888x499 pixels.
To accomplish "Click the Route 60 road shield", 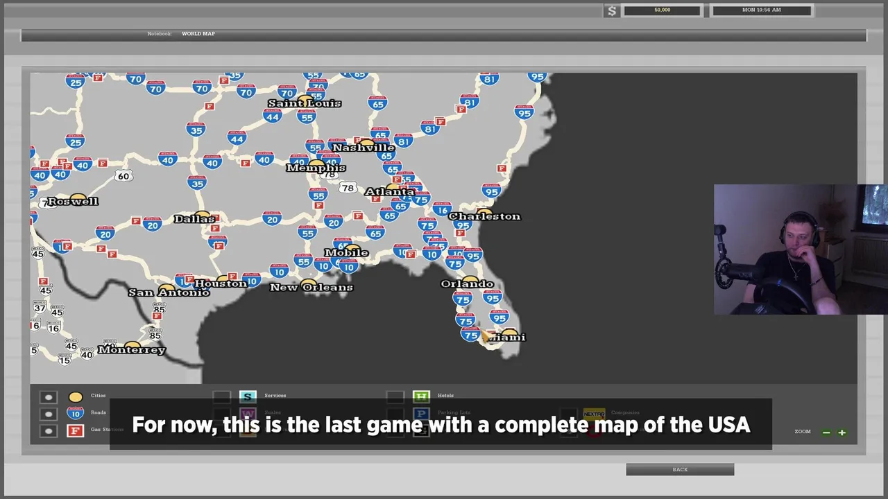I will pyautogui.click(x=123, y=176).
